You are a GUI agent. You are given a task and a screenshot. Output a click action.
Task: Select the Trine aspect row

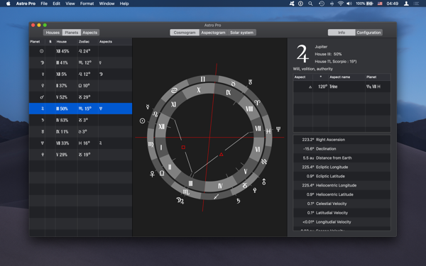tap(342, 87)
